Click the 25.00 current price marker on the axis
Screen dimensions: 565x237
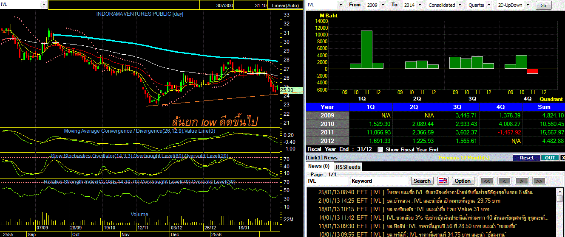point(292,90)
